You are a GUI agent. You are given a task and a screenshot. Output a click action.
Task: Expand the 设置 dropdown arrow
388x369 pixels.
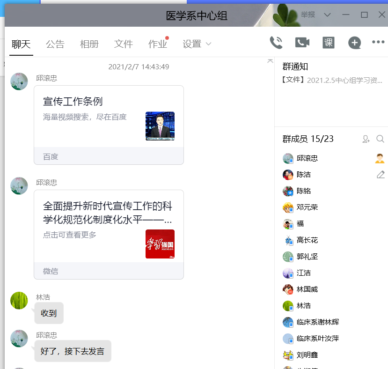tap(209, 44)
